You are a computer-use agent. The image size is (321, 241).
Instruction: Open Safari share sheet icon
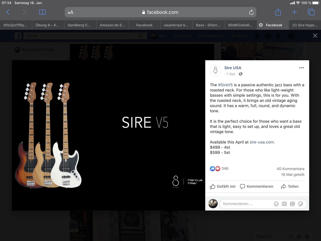[278, 12]
